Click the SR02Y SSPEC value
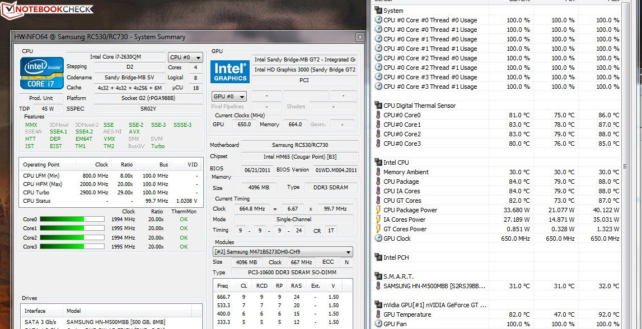This screenshot has width=642, height=329. coord(148,109)
